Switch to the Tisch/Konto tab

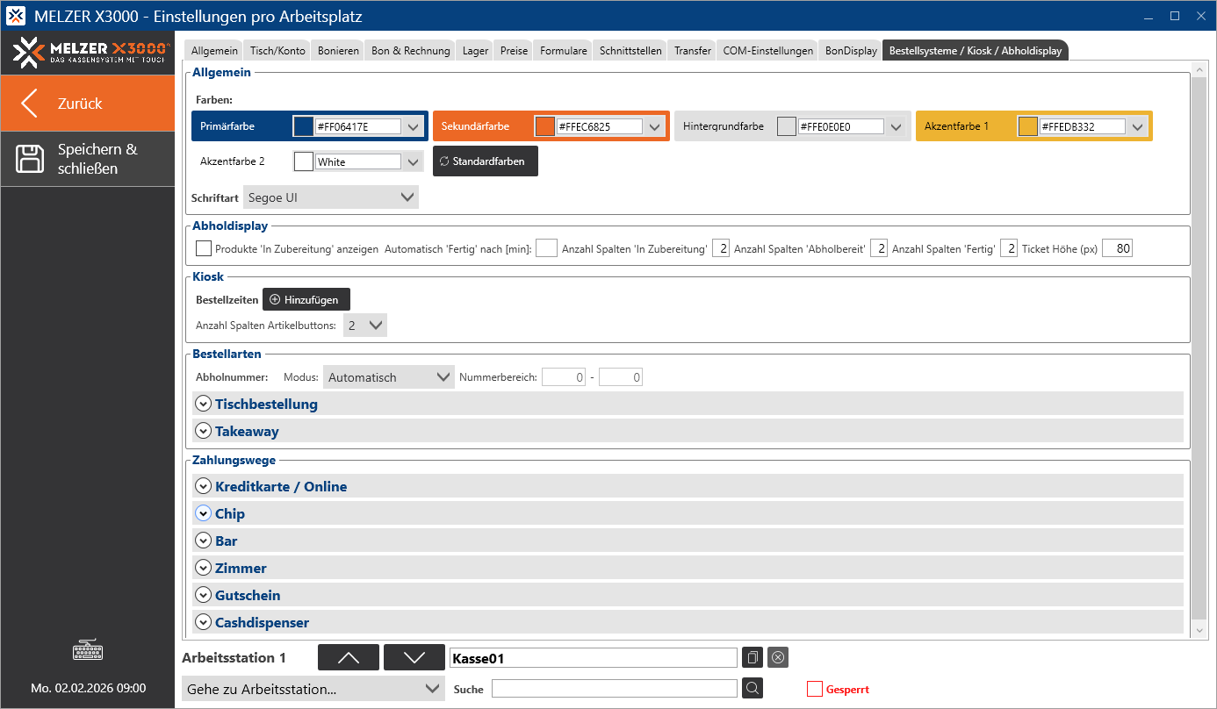click(277, 51)
